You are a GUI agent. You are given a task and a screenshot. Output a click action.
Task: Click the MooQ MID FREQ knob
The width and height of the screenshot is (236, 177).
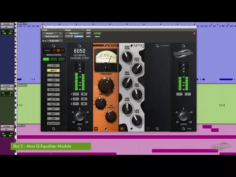[x=137, y=94]
